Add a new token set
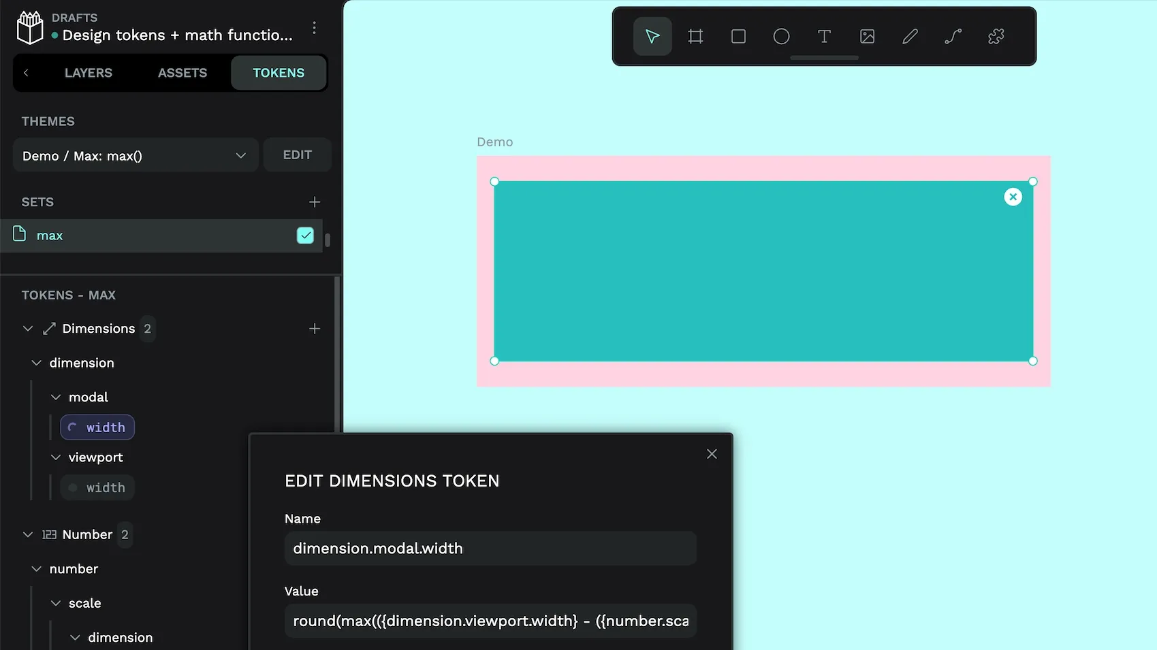 click(x=315, y=202)
